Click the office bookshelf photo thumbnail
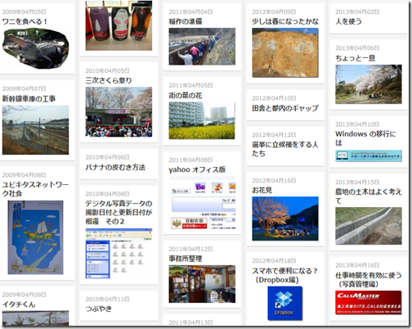This screenshot has width=412, height=329. point(202,284)
